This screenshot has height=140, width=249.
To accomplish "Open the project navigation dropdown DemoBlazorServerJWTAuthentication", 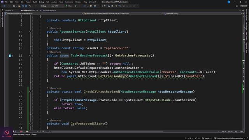I will (x=44, y=14).
